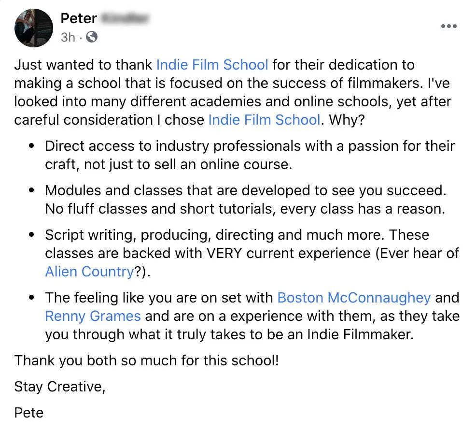476x433 pixels.
Task: Open the three-dot post options menu
Action: coord(448,27)
